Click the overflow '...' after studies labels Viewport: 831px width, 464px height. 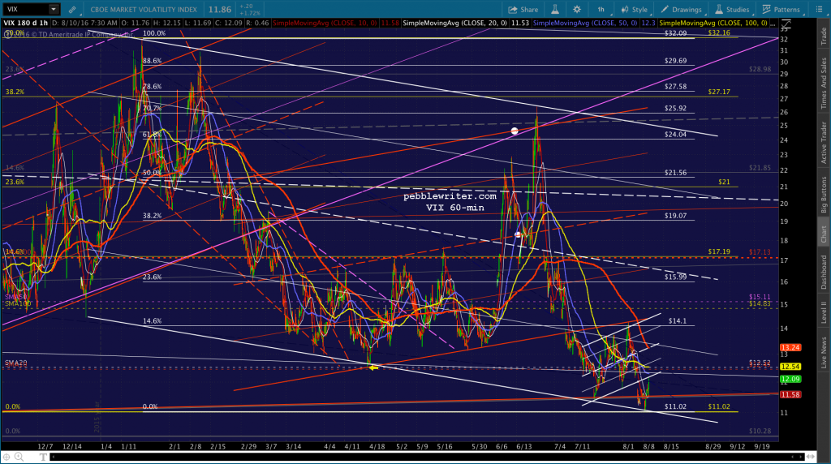(773, 24)
